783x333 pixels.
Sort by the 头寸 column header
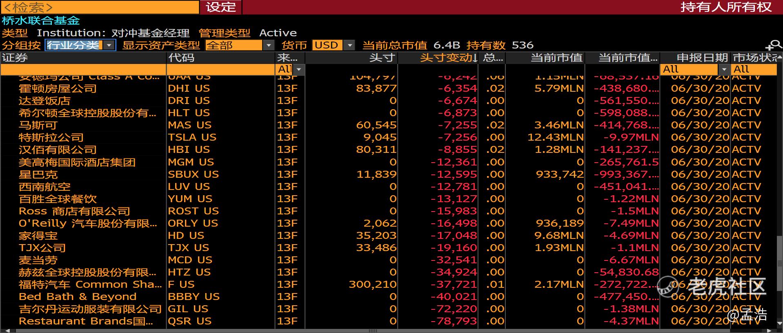[x=351, y=57]
